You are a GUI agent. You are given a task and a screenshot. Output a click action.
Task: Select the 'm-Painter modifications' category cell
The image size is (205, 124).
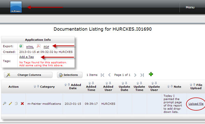[44, 104]
